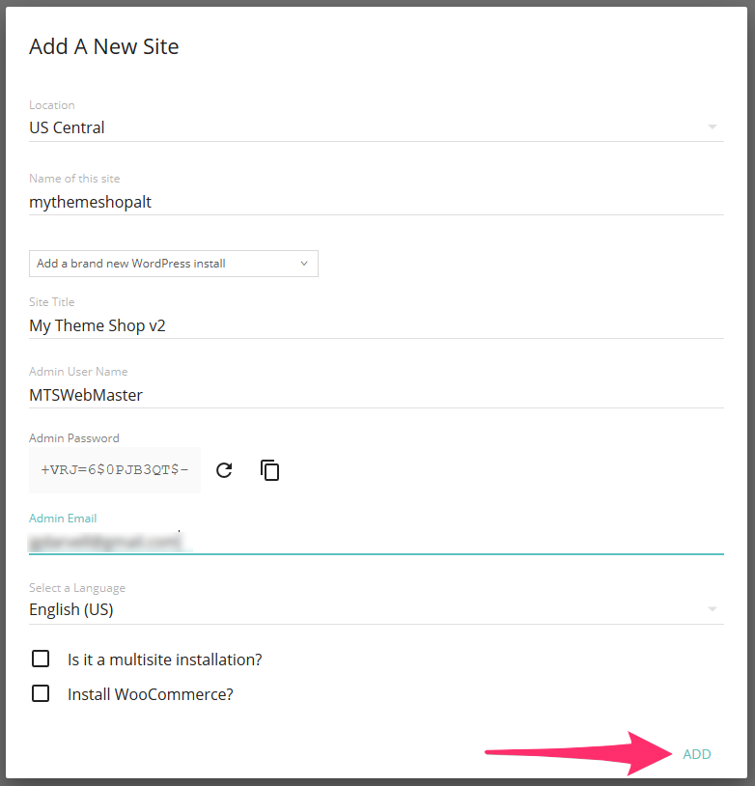Click the password refresh icon
Image resolution: width=755 pixels, height=786 pixels.
coord(223,470)
